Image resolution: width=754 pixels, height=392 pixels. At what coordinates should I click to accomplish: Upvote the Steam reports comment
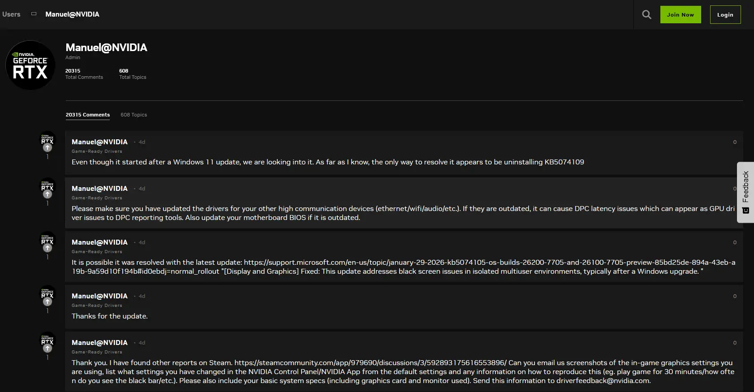47,349
